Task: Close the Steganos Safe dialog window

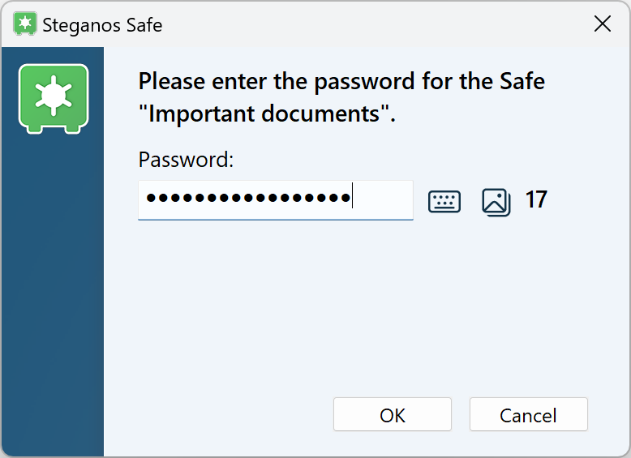Action: pyautogui.click(x=603, y=24)
